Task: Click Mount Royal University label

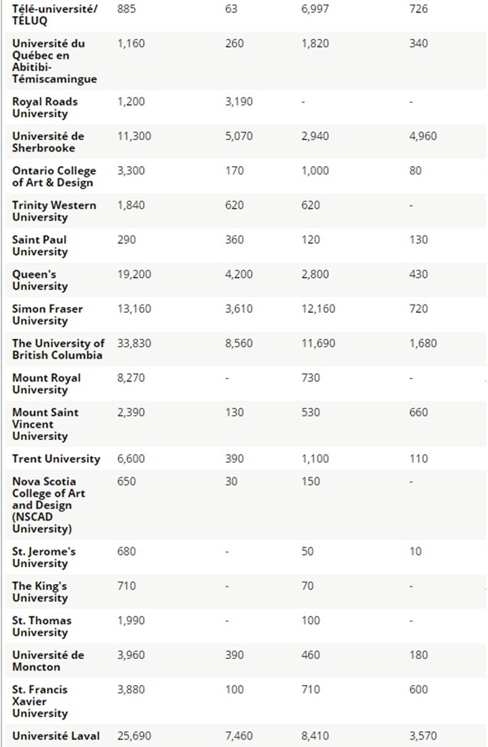Action: tap(46, 384)
